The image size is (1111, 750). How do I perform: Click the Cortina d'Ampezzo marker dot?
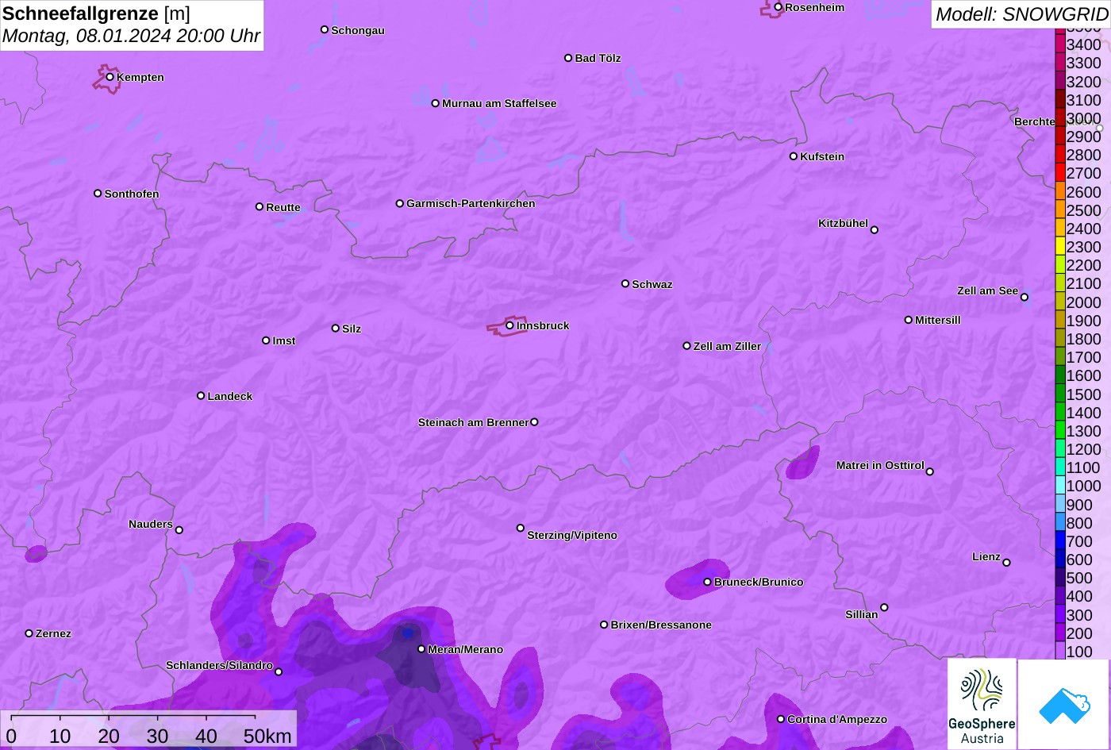pyautogui.click(x=781, y=719)
